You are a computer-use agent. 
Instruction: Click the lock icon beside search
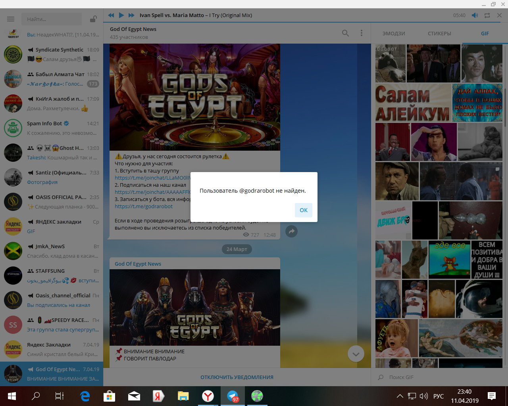pos(93,19)
